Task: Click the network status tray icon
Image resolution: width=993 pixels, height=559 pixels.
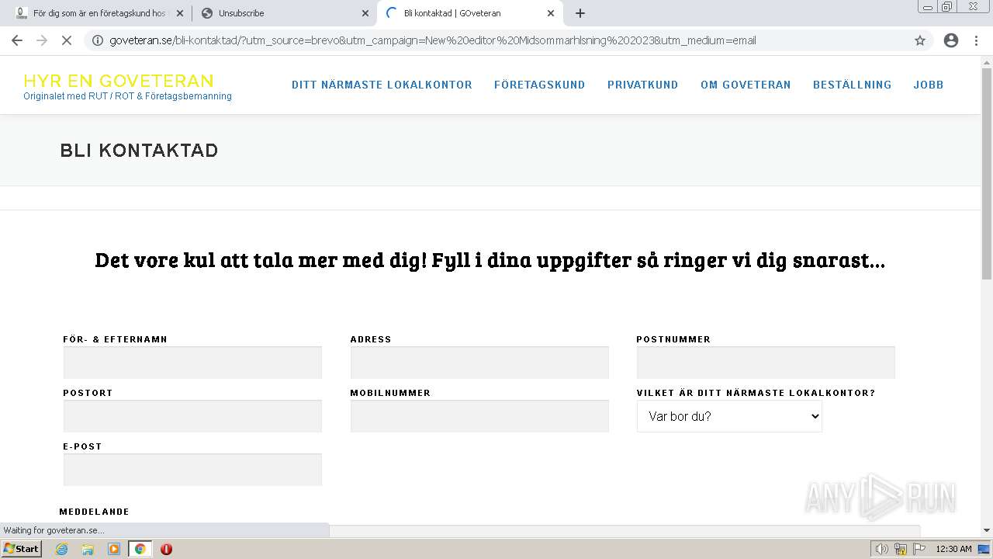Action: click(x=901, y=549)
